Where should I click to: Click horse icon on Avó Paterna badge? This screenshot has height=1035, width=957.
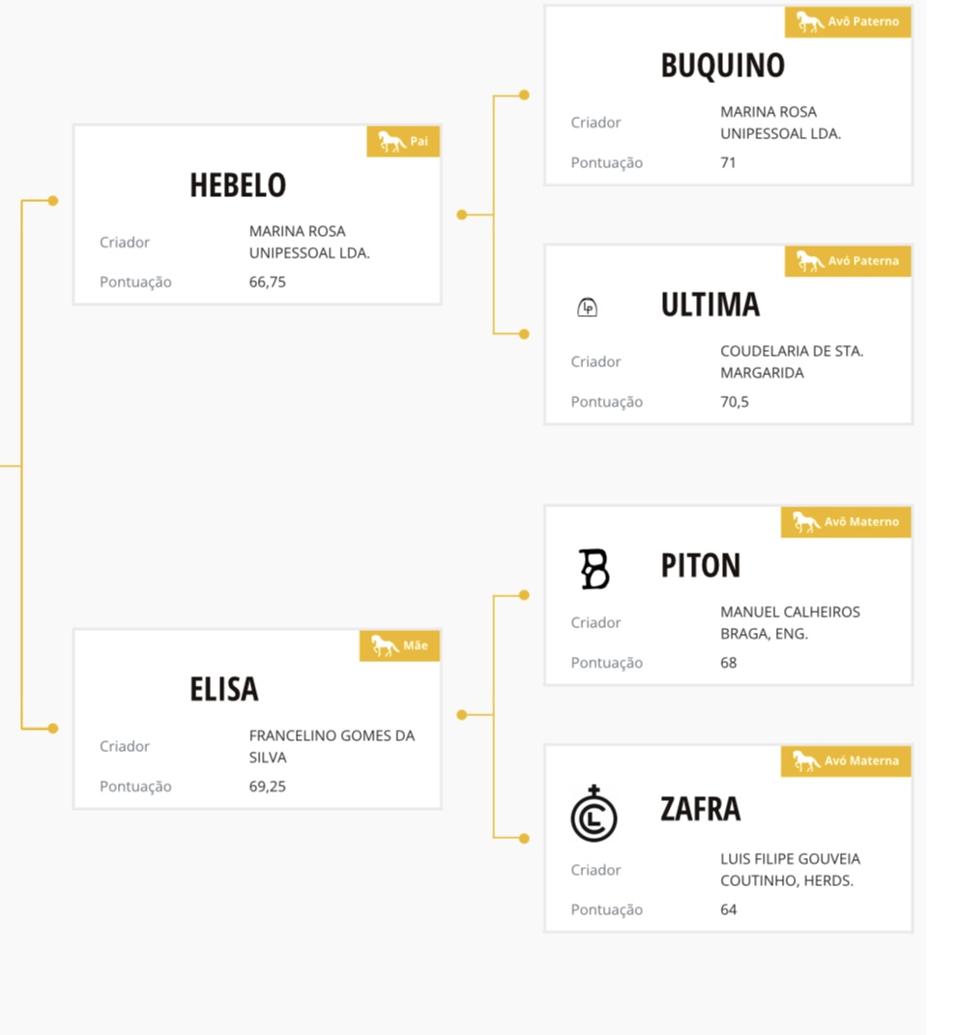tap(810, 261)
